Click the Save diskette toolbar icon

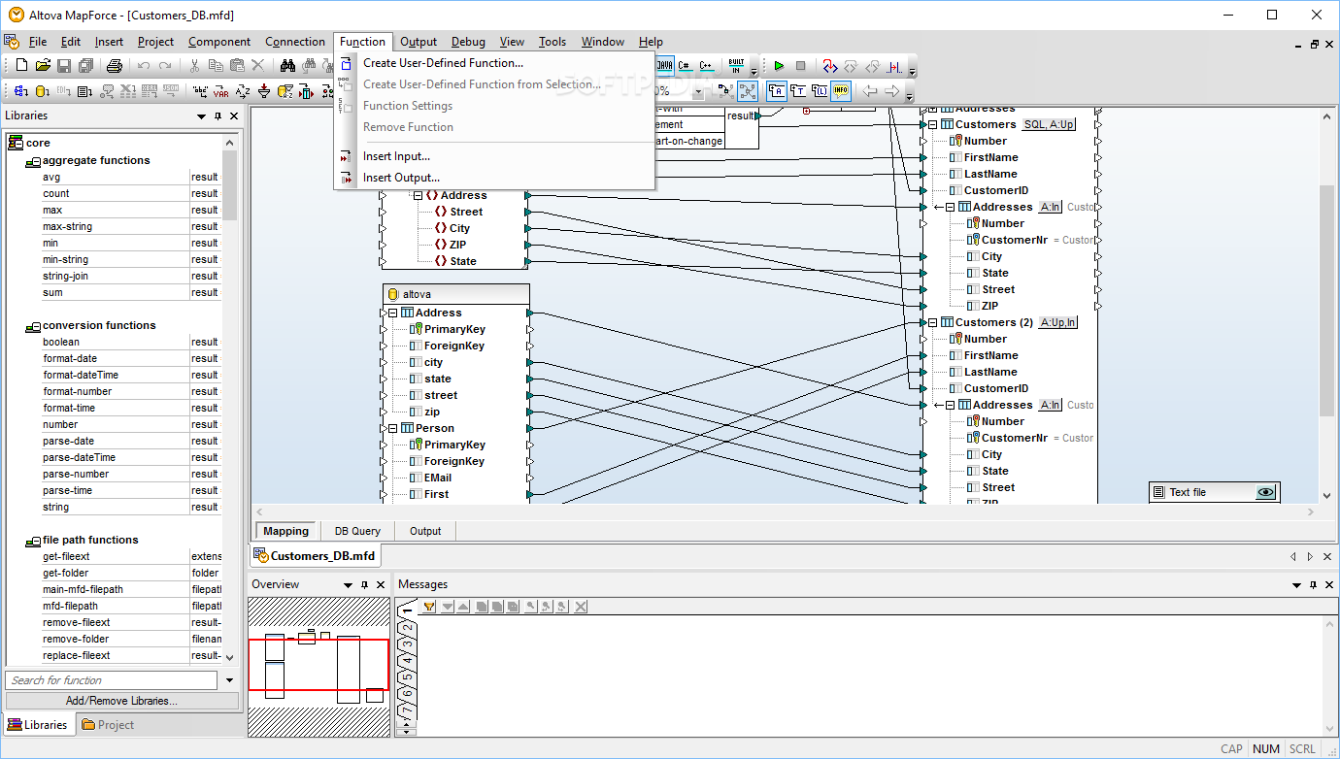pos(64,66)
